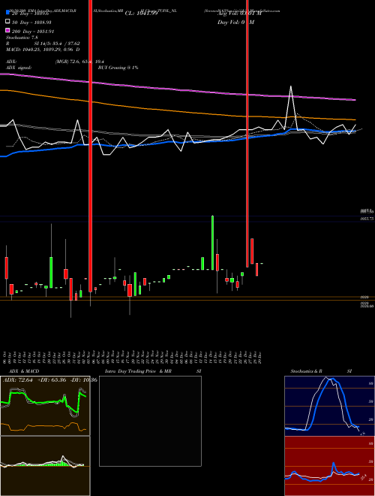The height and width of the screenshot is (496, 375).
Task: Click the 'Intra Day Trading Price & MR' heading
Action: point(138,371)
